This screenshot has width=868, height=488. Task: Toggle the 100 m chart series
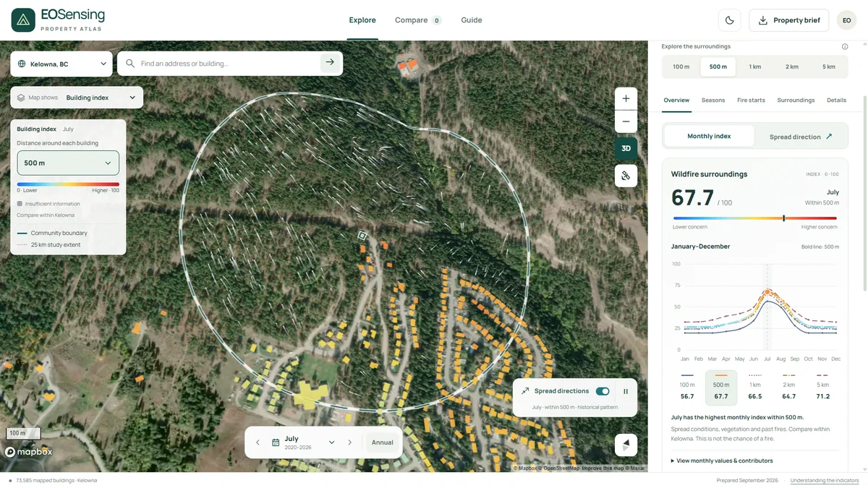point(687,386)
